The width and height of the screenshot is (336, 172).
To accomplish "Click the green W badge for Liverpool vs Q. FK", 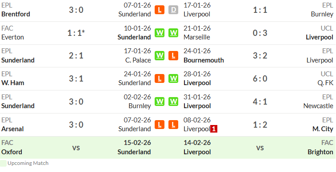I will [173, 78].
